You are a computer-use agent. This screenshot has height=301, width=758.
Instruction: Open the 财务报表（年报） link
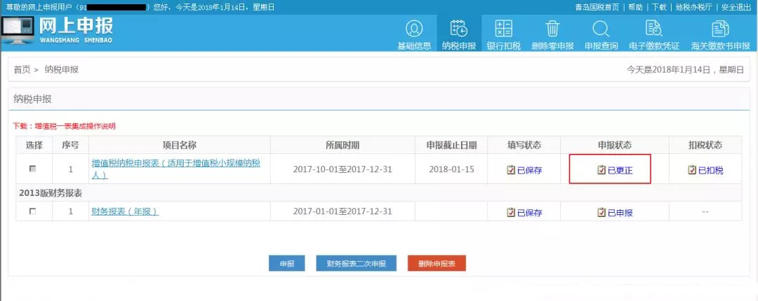pyautogui.click(x=125, y=211)
